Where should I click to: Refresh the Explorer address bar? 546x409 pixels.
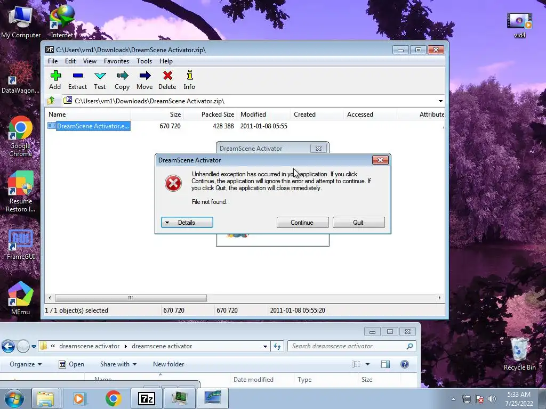(277, 346)
